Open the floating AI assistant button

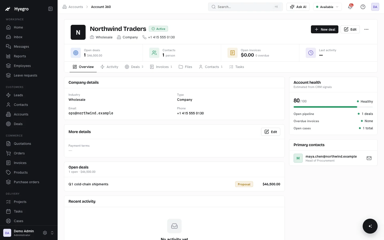[370, 226]
